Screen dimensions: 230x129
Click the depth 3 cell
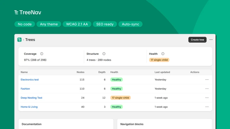[x=105, y=107]
